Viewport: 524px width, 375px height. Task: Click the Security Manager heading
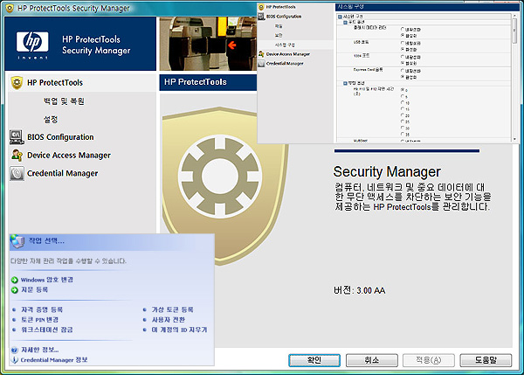click(387, 171)
